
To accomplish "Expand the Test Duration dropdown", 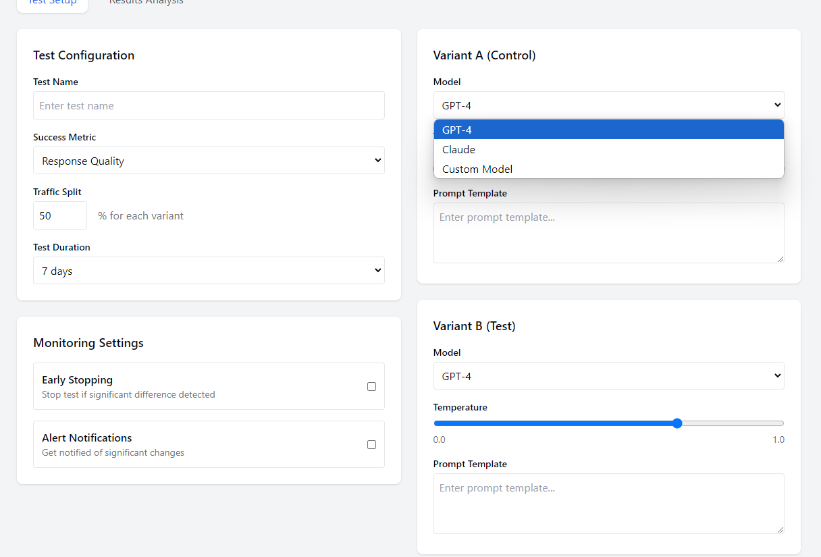I will point(209,271).
